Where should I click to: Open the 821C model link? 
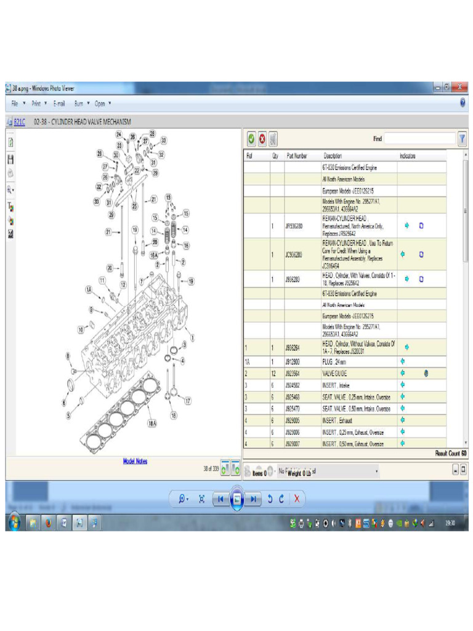pyautogui.click(x=19, y=122)
